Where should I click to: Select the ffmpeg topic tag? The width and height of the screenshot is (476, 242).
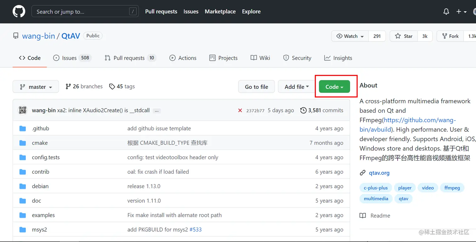tap(452, 188)
